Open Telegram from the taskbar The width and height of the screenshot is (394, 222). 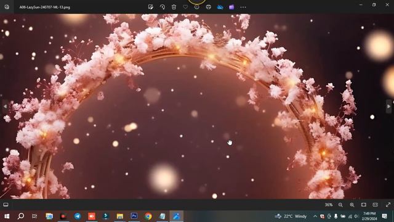tap(78, 216)
